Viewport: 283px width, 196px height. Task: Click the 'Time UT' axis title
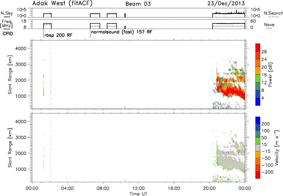138,194
